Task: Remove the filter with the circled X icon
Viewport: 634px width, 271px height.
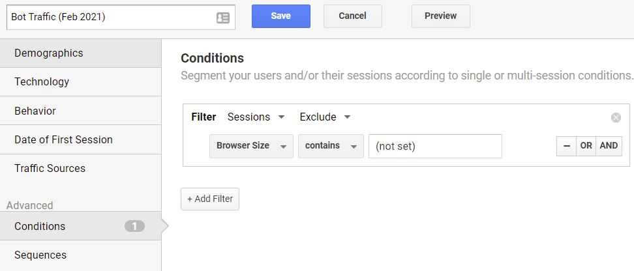Action: (616, 117)
